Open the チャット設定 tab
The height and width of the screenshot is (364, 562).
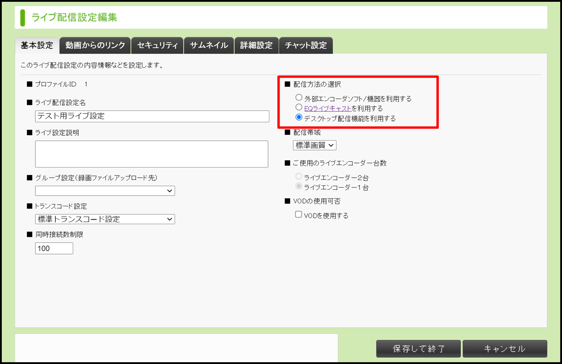[x=306, y=46]
